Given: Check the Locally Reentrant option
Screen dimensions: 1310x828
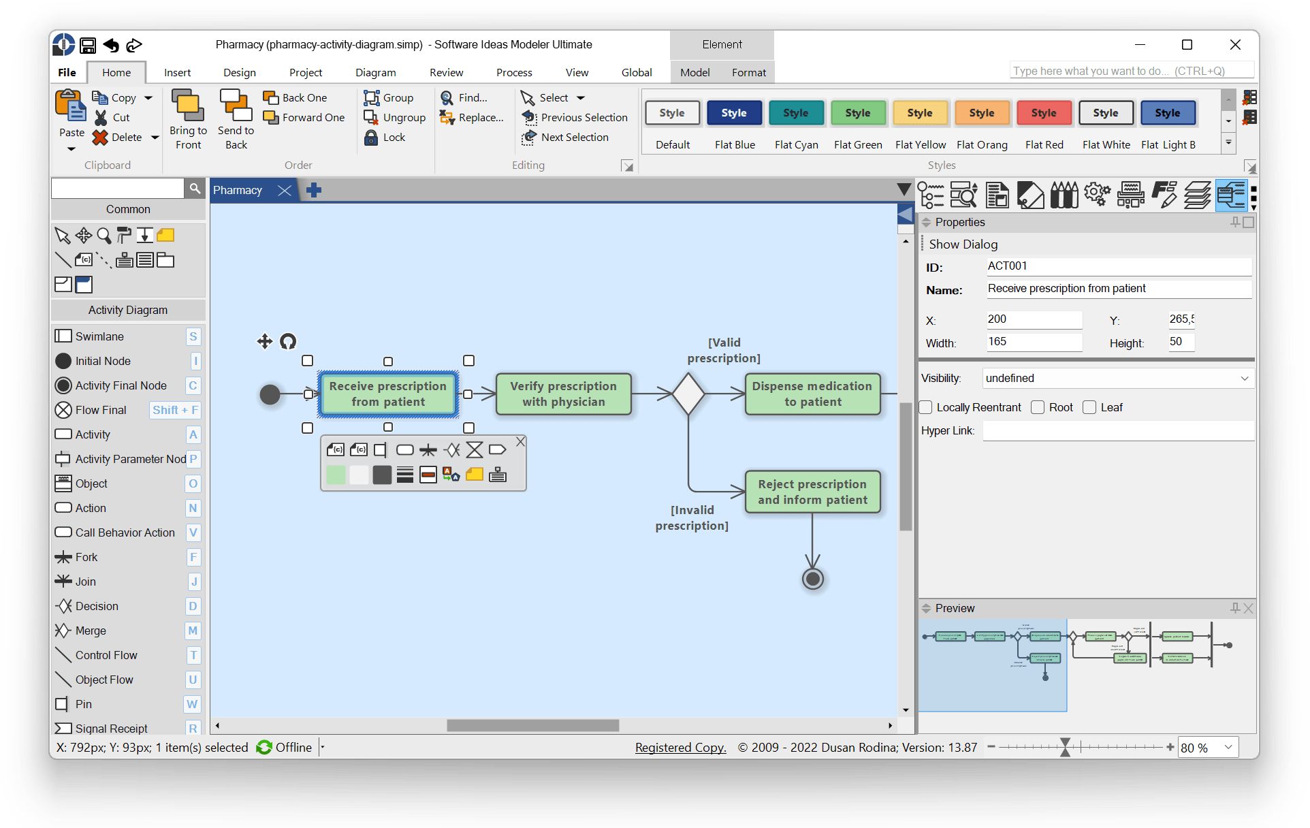Looking at the screenshot, I should tap(925, 407).
